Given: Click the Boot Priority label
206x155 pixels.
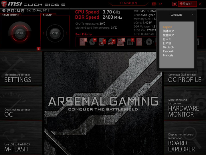Looking at the screenshot, I should 84,34.
